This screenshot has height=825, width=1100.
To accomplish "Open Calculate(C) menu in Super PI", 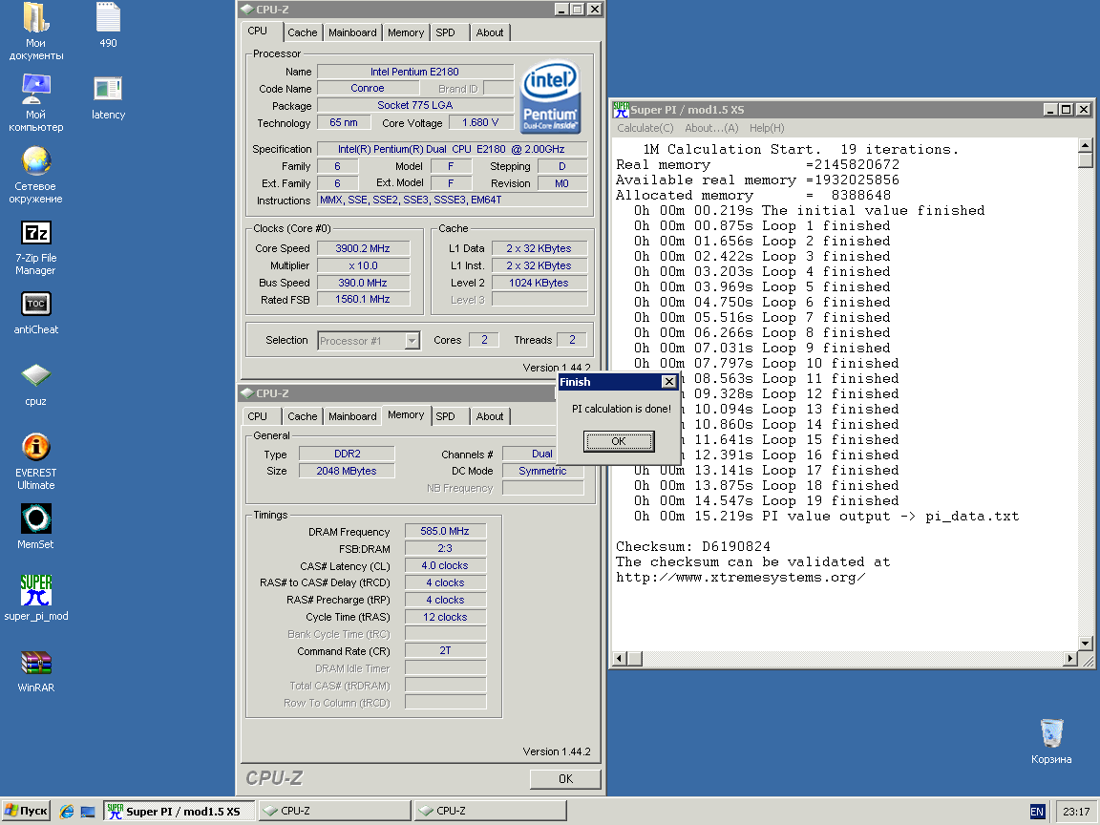I will (645, 128).
